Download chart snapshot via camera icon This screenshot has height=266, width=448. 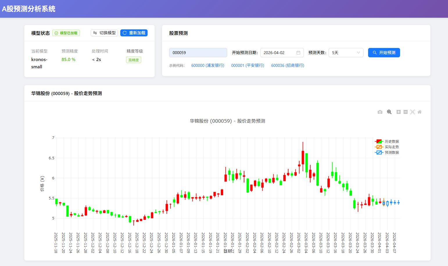(x=380, y=112)
